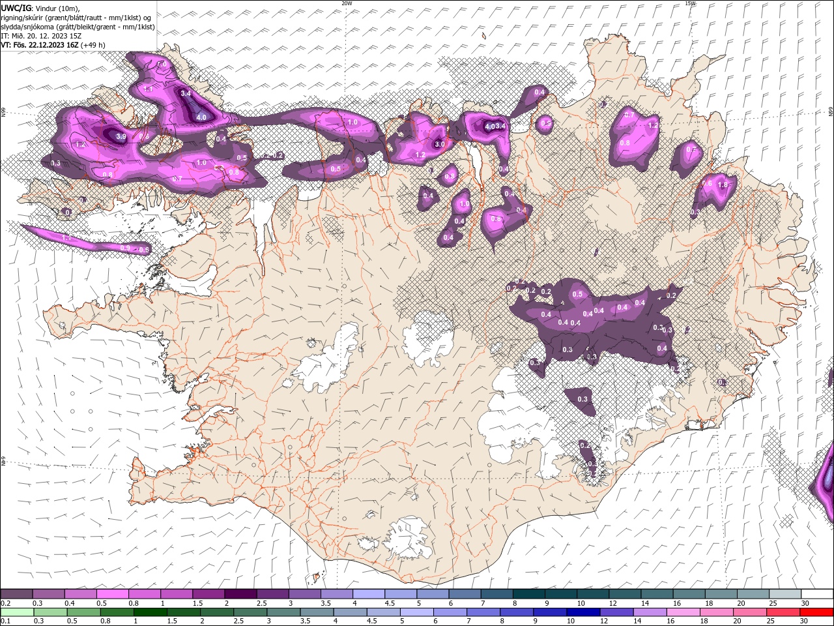Pick the navy blue lower swatch at 10

(583, 612)
